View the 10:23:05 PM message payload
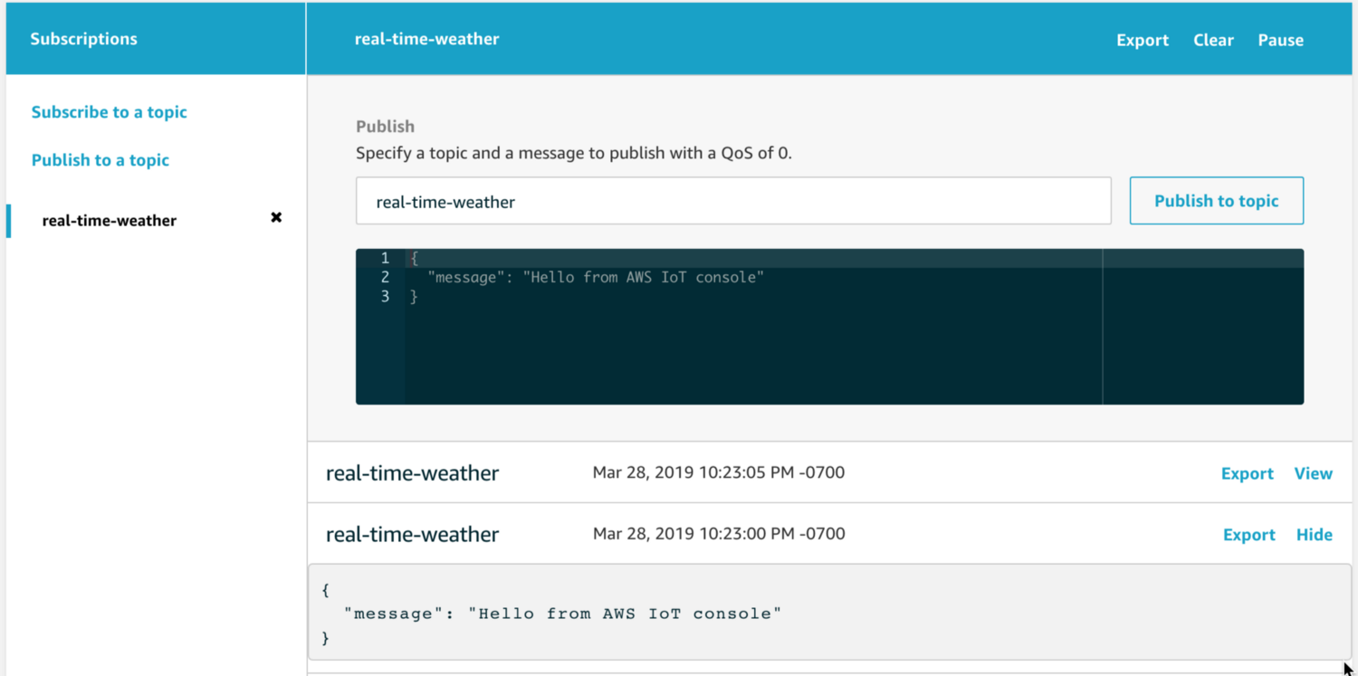The height and width of the screenshot is (676, 1358). click(1314, 473)
